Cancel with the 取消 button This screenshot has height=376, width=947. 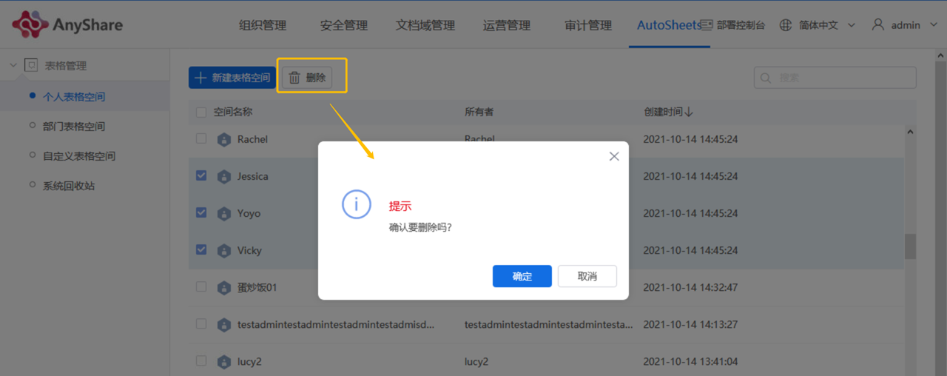(x=587, y=276)
